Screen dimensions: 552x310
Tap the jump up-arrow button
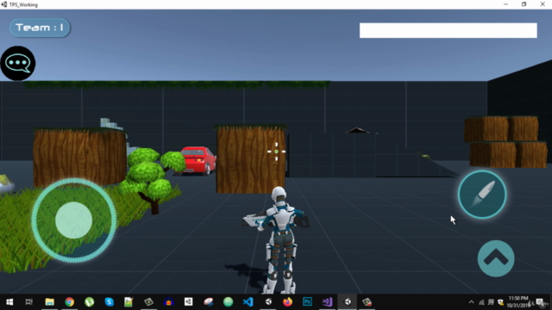pos(496,258)
